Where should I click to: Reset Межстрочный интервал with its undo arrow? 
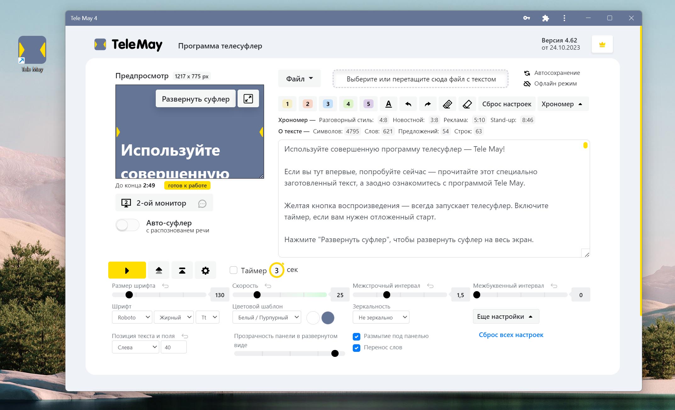(x=430, y=286)
